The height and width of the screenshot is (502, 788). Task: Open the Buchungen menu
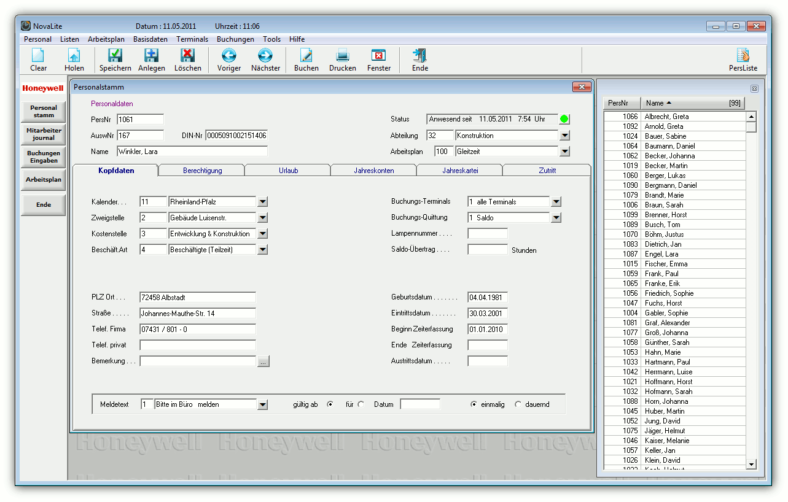pos(235,39)
